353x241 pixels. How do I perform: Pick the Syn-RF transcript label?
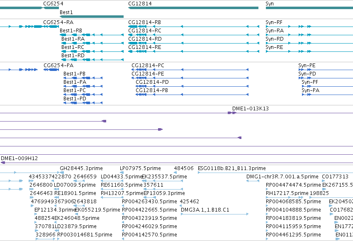pos(274,22)
